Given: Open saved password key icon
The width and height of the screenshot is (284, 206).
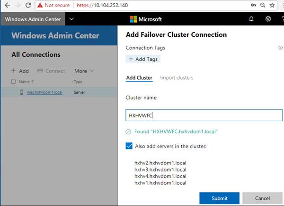Looking at the screenshot, I should point(253,5).
